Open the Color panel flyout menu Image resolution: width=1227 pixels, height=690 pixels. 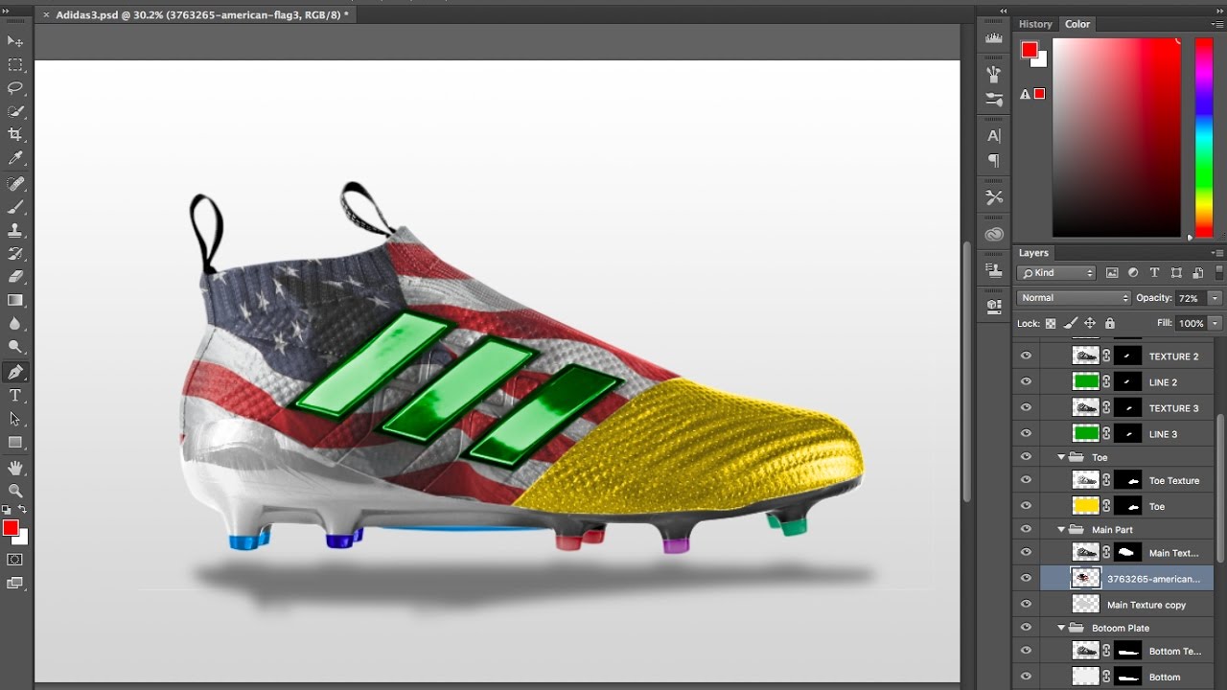pos(1217,24)
